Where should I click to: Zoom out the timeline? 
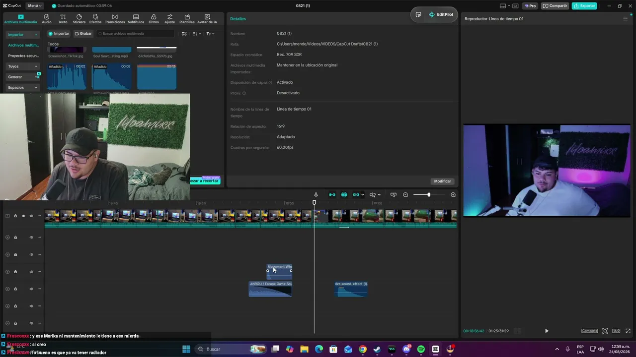coord(405,195)
